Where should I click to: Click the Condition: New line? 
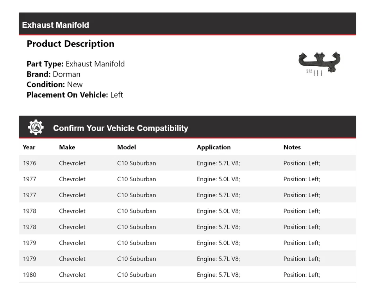(x=55, y=84)
